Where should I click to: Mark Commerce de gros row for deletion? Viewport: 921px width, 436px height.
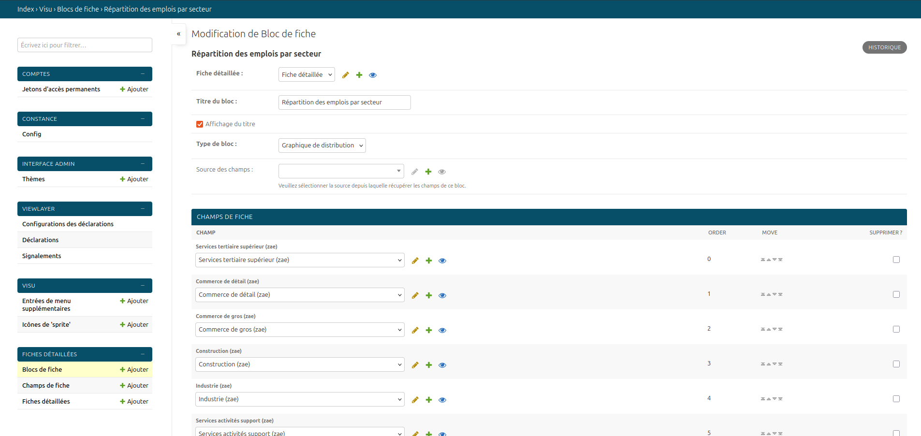coord(896,329)
